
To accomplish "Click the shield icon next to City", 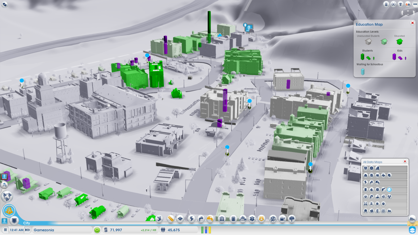I will [14, 221].
